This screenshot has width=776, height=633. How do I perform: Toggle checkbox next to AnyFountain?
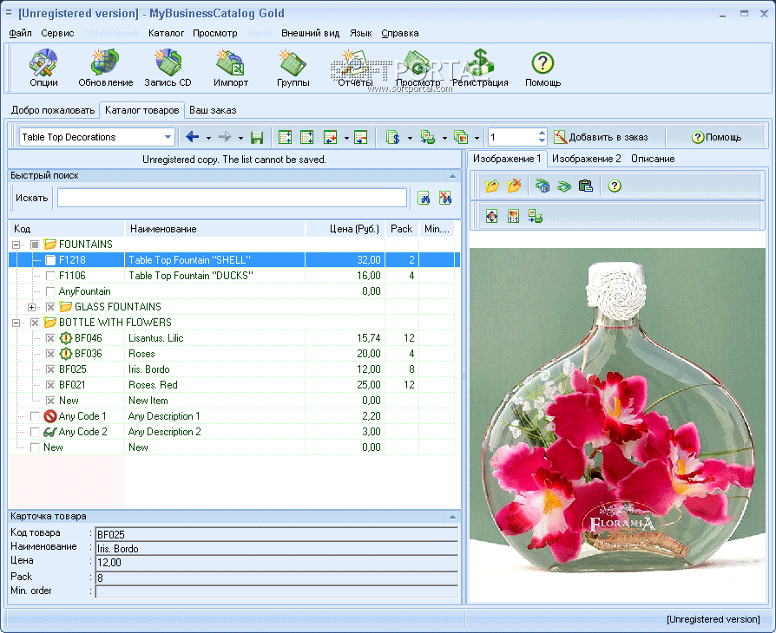click(50, 291)
